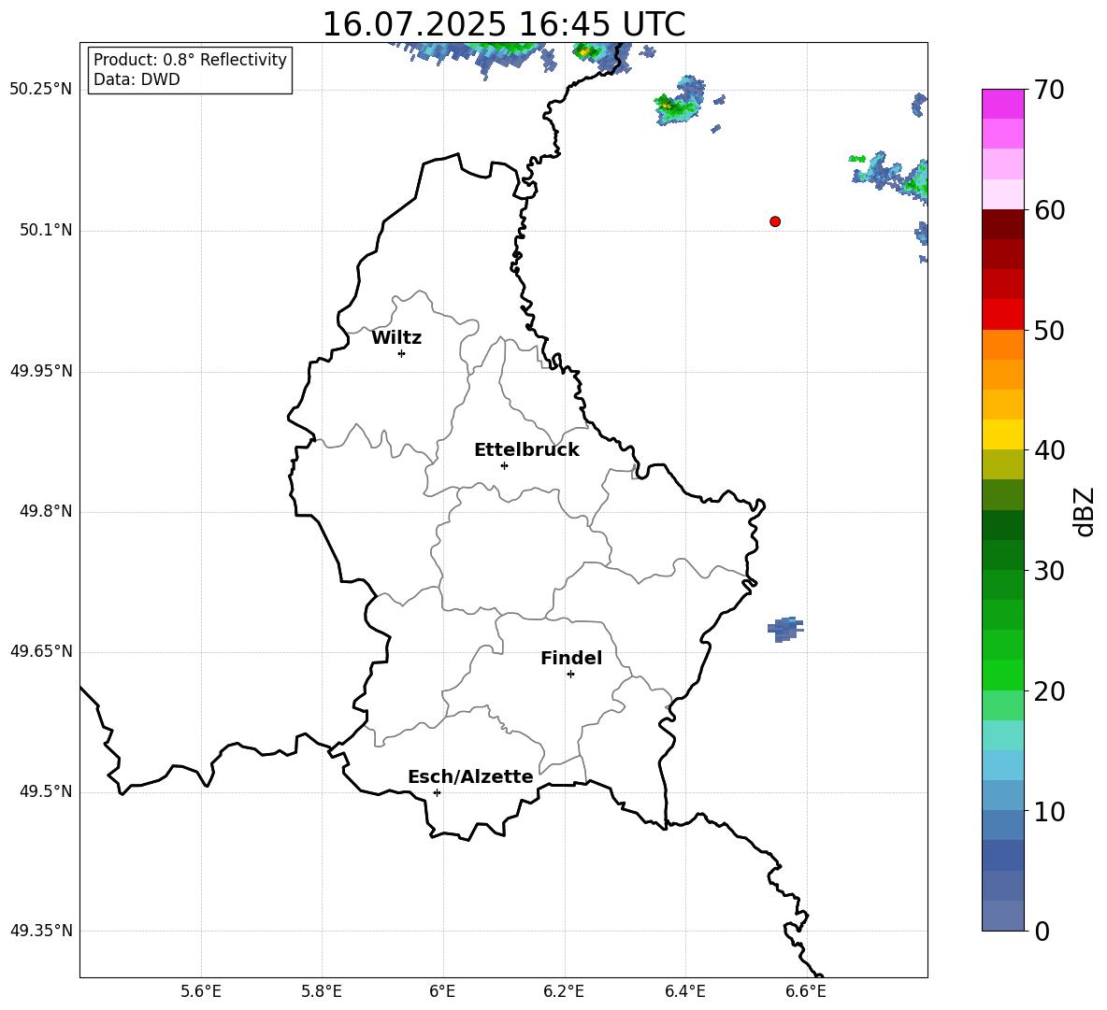Click the colorbar tick label 30

point(1049,571)
